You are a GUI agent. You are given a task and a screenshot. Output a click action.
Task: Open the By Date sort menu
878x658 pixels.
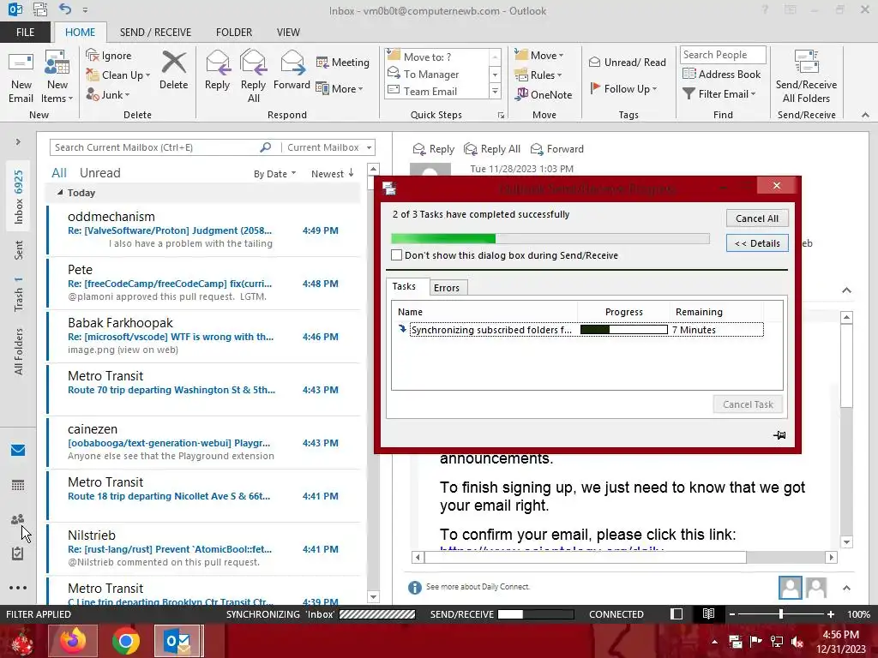point(274,174)
